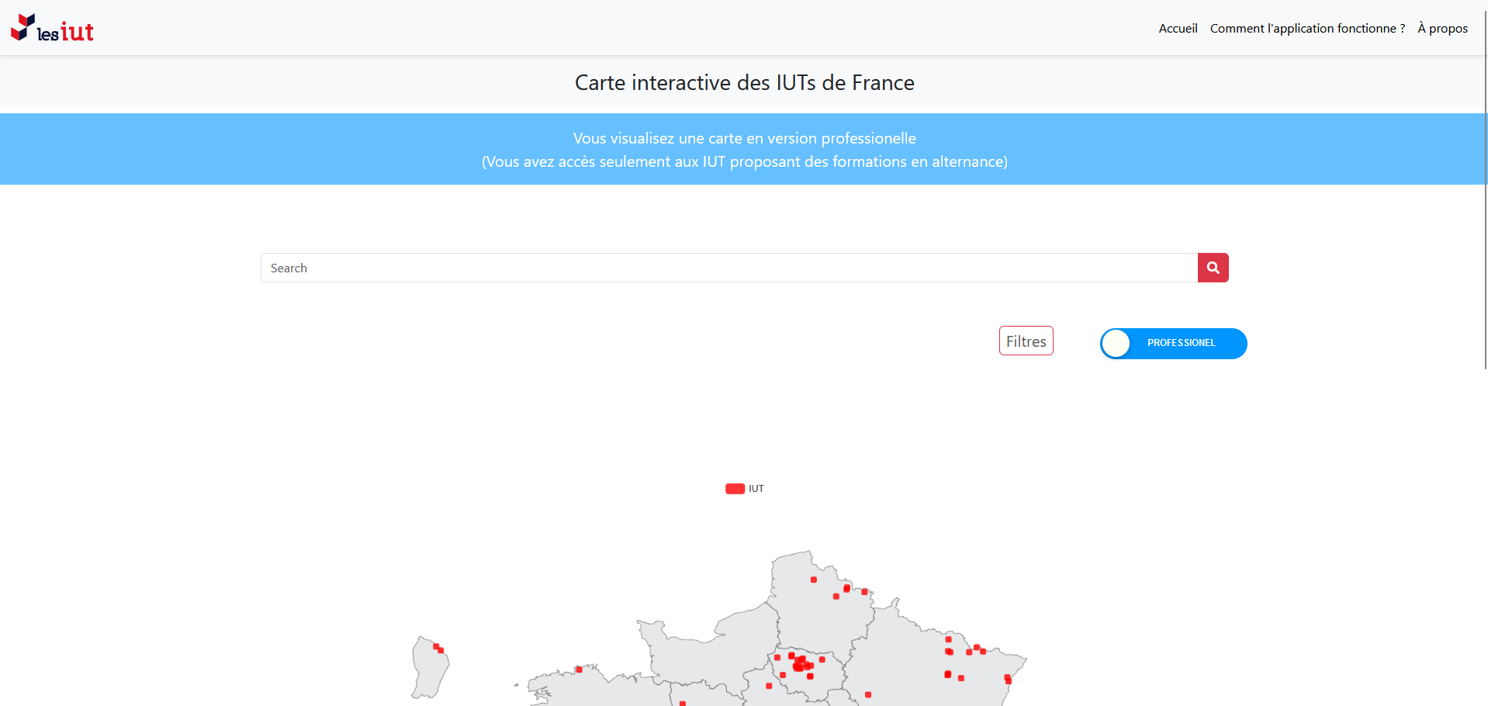Click the red magnifying glass search button

[1213, 268]
